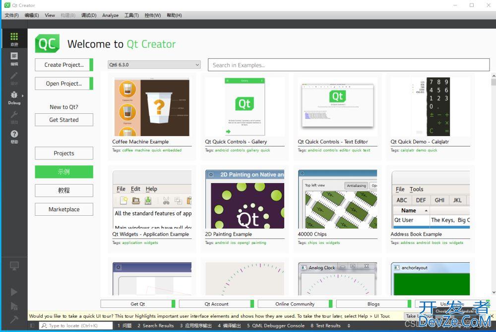496x332 pixels.
Task: Select the Projects tab button
Action: pyautogui.click(x=64, y=153)
